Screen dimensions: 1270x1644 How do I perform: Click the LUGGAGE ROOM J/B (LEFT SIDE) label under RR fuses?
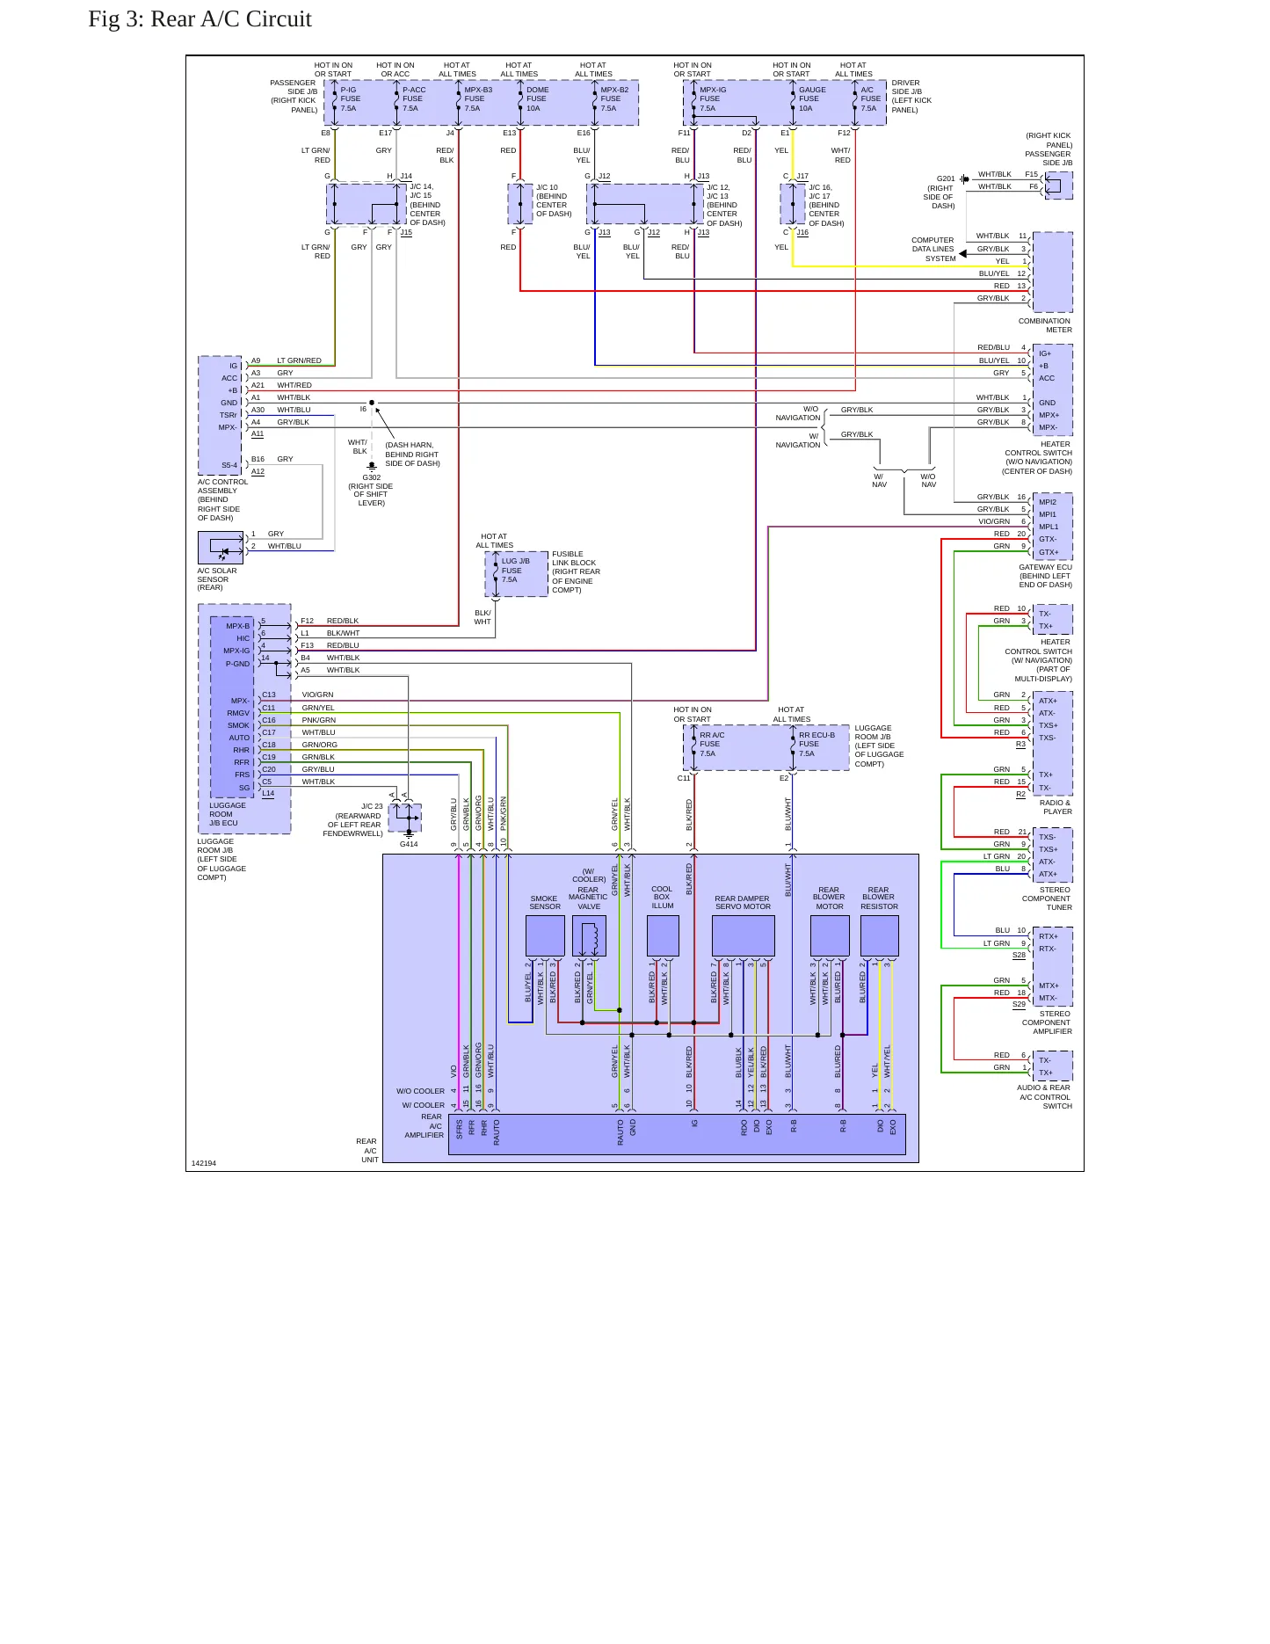tap(879, 746)
